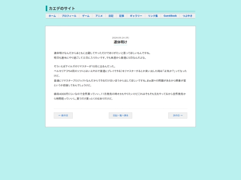The width and height of the screenshot is (241, 180).
Task: Click the line starting そういえばテイルズ
Action: tap(85, 66)
